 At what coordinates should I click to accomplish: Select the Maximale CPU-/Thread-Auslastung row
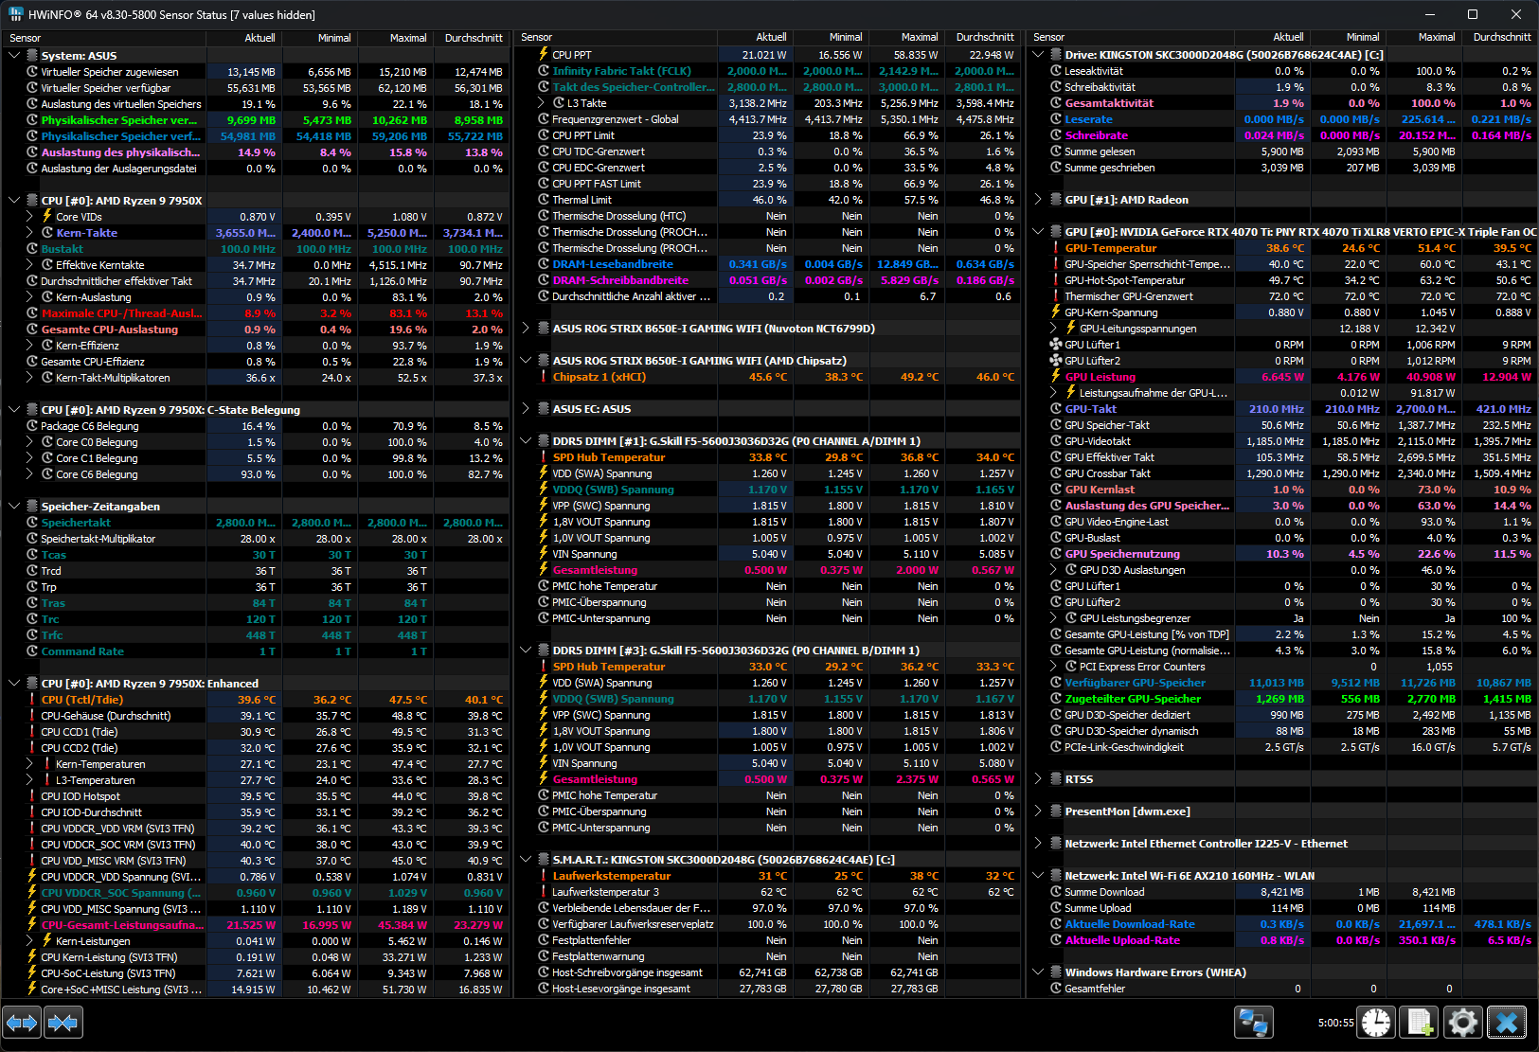tap(257, 313)
